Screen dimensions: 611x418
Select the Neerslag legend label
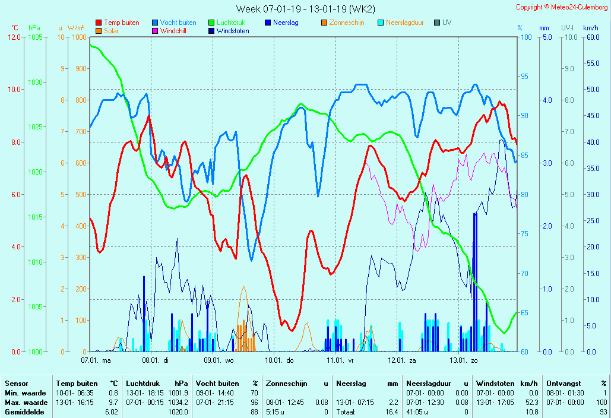tap(286, 23)
